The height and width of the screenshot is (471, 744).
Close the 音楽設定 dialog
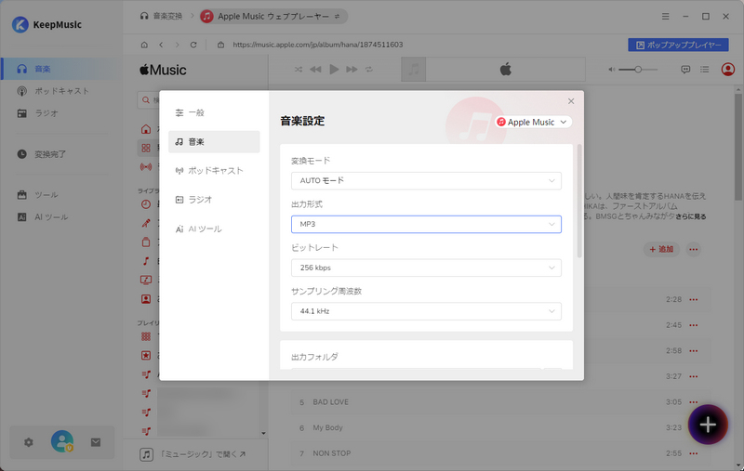coord(571,101)
